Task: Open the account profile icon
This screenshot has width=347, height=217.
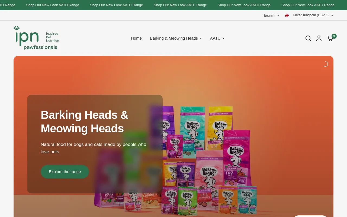Action: pyautogui.click(x=319, y=38)
